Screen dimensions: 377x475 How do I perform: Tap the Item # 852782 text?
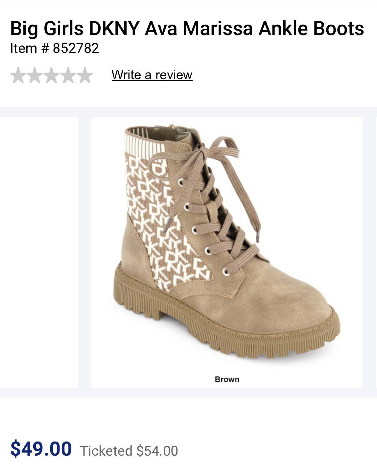tap(55, 48)
